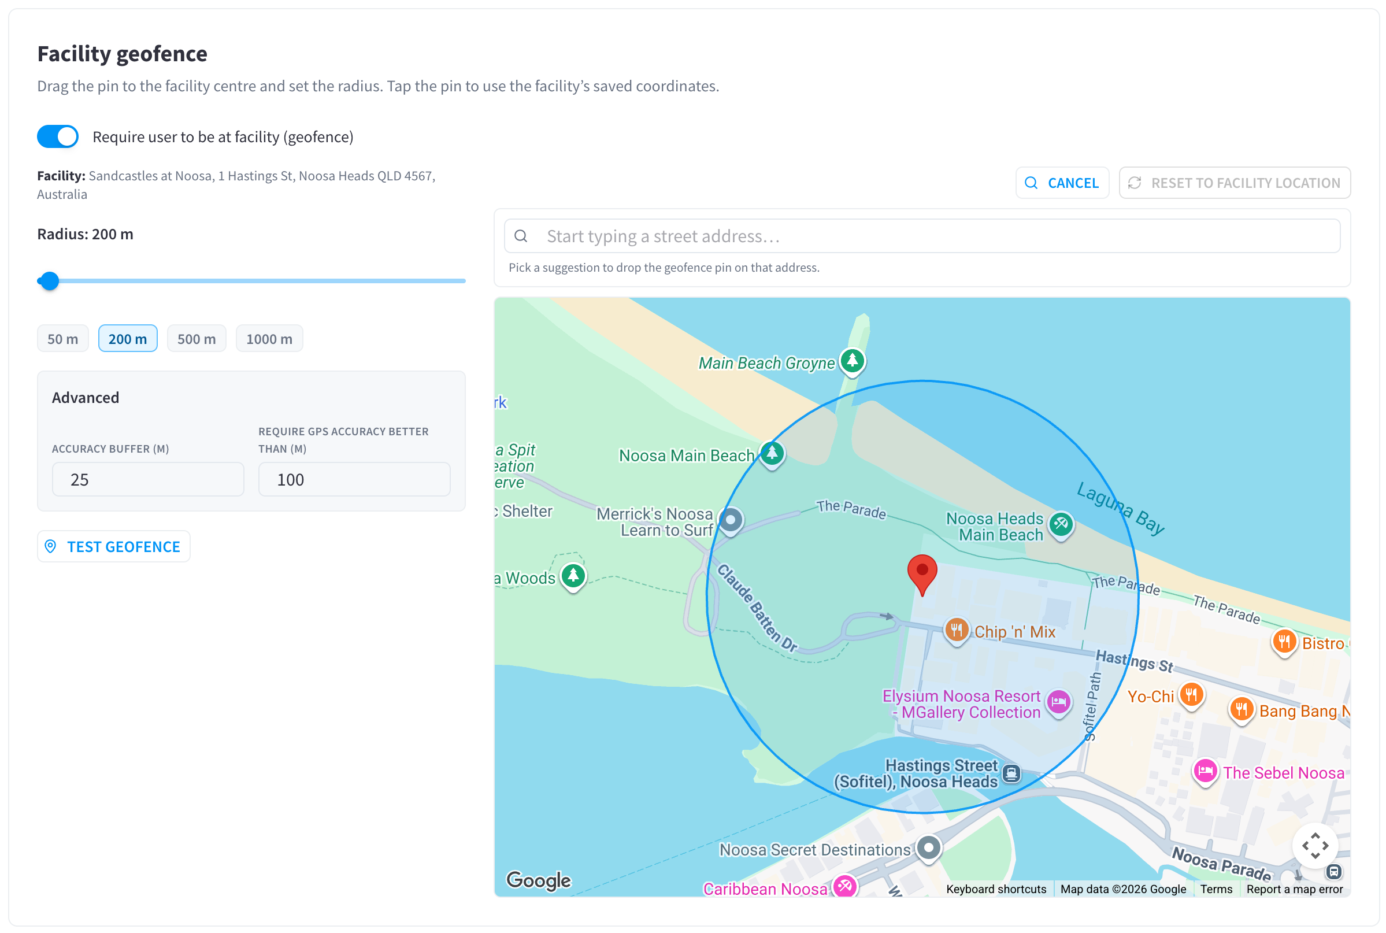1386x933 pixels.
Task: Click the Noosa Woods park marker
Action: (573, 576)
